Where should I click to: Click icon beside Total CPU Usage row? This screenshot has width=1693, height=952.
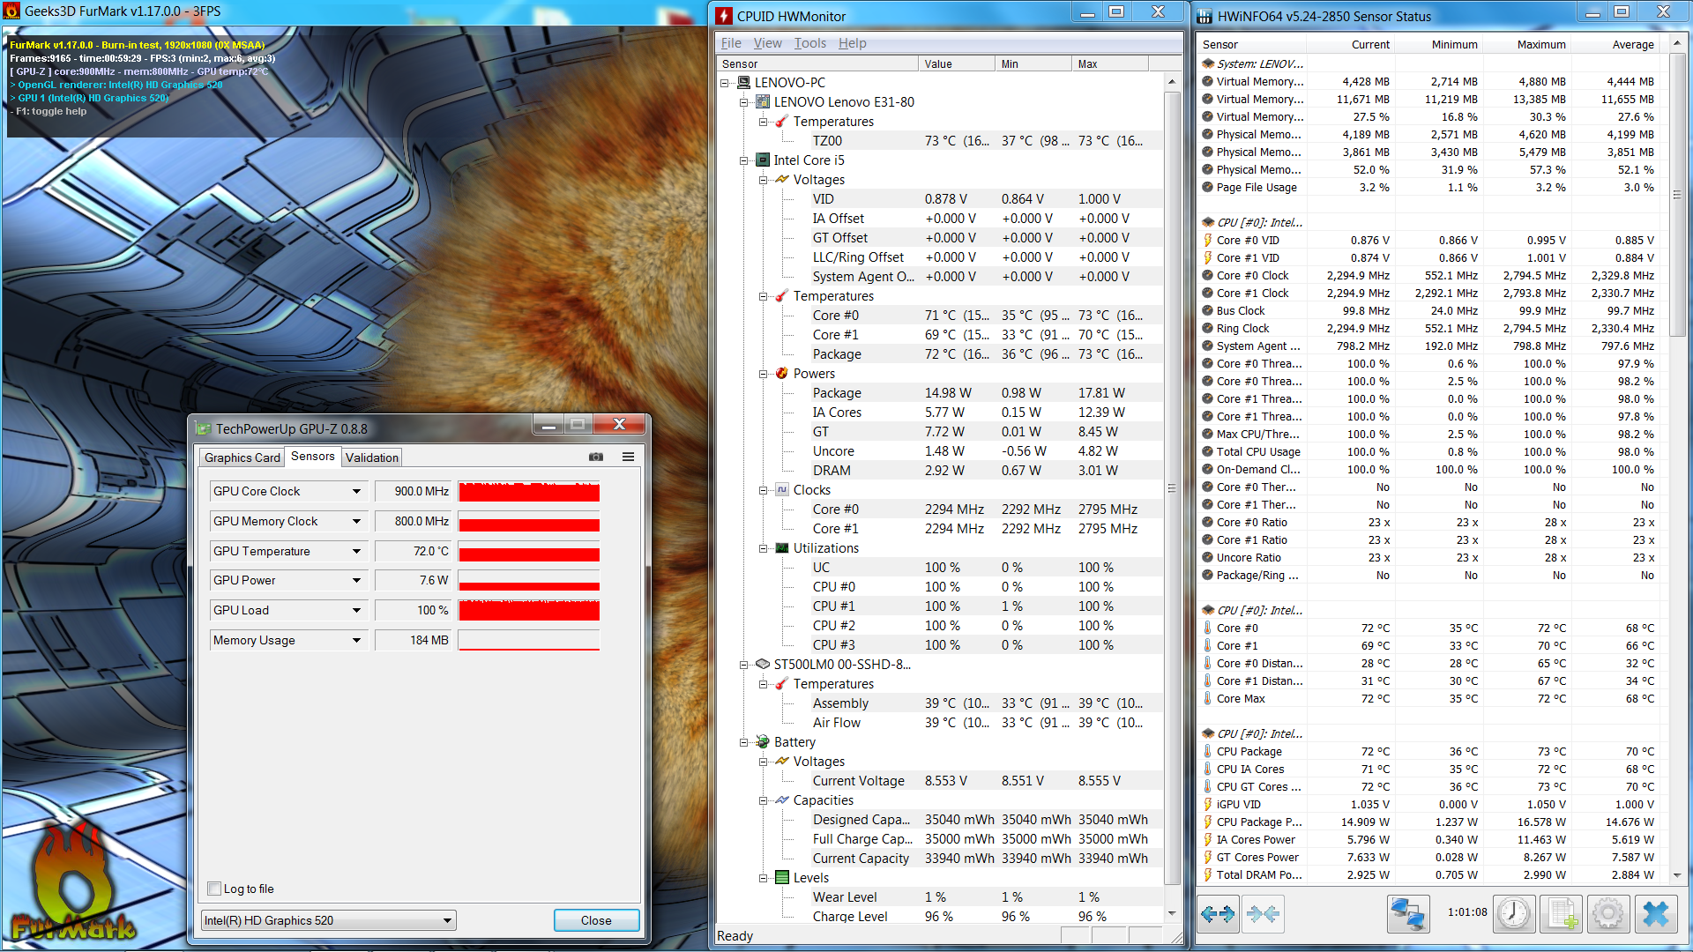tap(1207, 452)
